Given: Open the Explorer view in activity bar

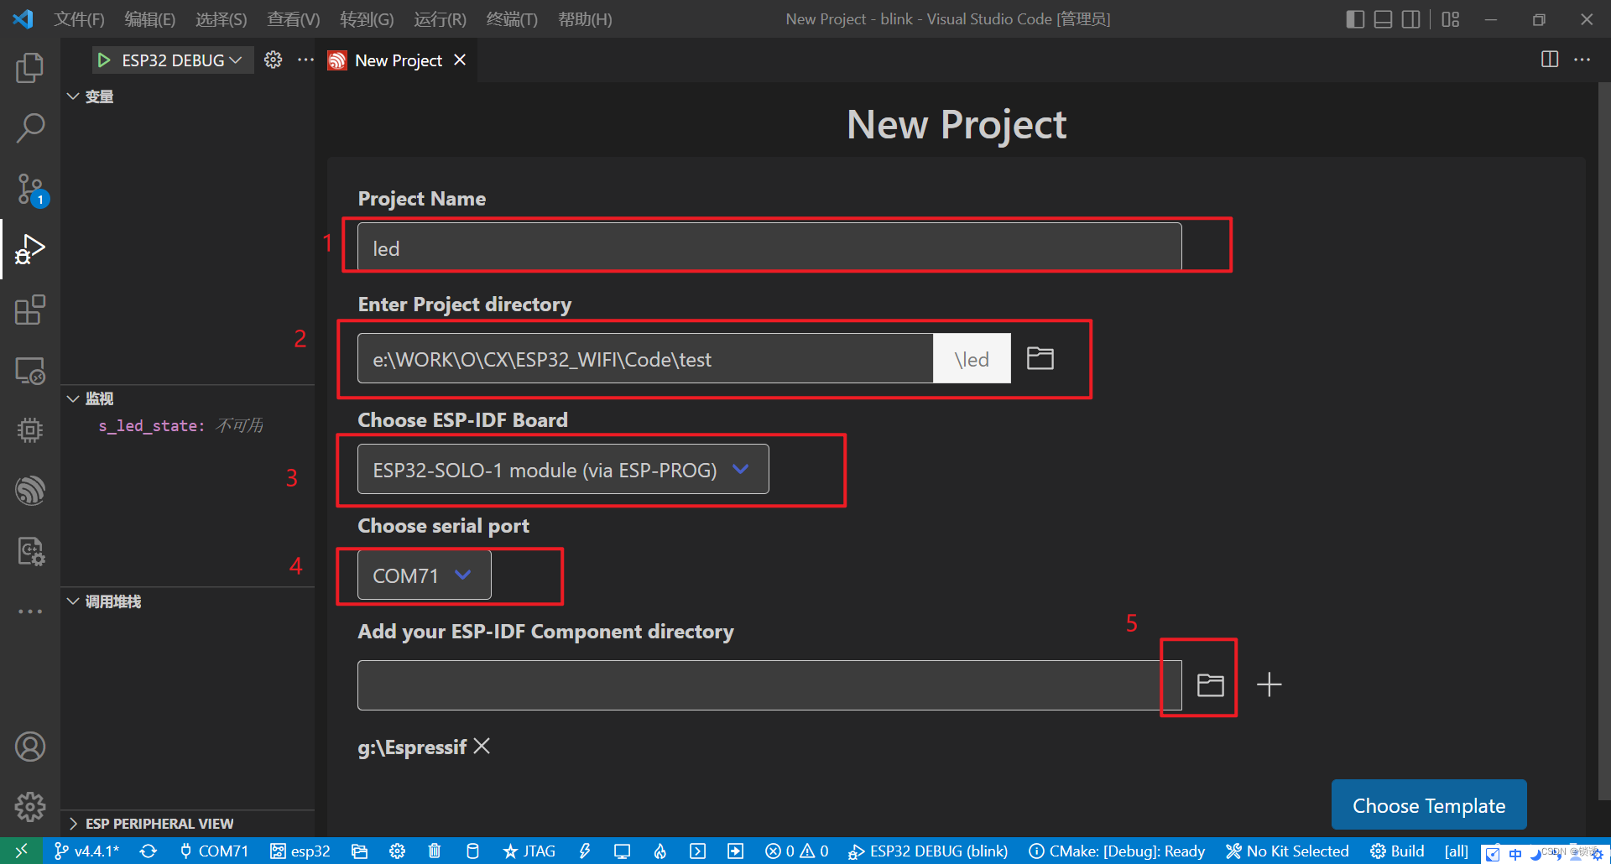Looking at the screenshot, I should [x=30, y=68].
